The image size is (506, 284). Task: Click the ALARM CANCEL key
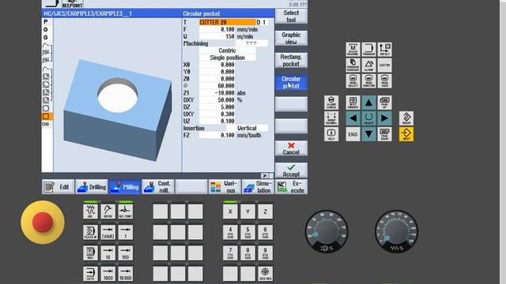(x=331, y=103)
